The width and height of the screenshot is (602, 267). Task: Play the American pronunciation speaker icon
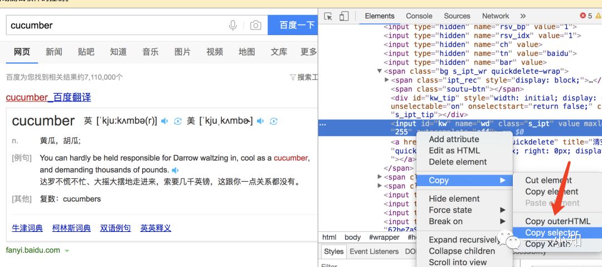point(260,121)
